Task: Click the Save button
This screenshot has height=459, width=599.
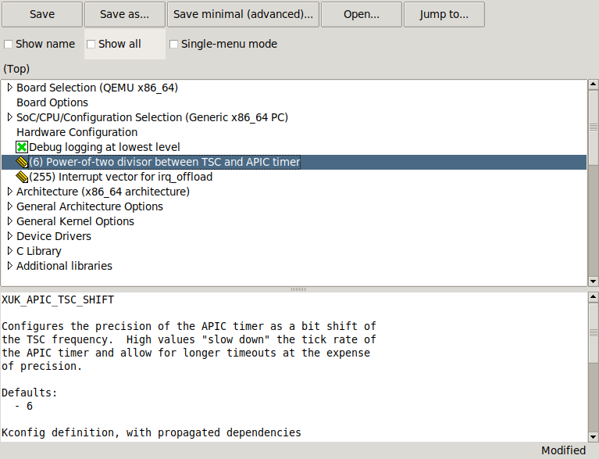Action: pyautogui.click(x=41, y=14)
